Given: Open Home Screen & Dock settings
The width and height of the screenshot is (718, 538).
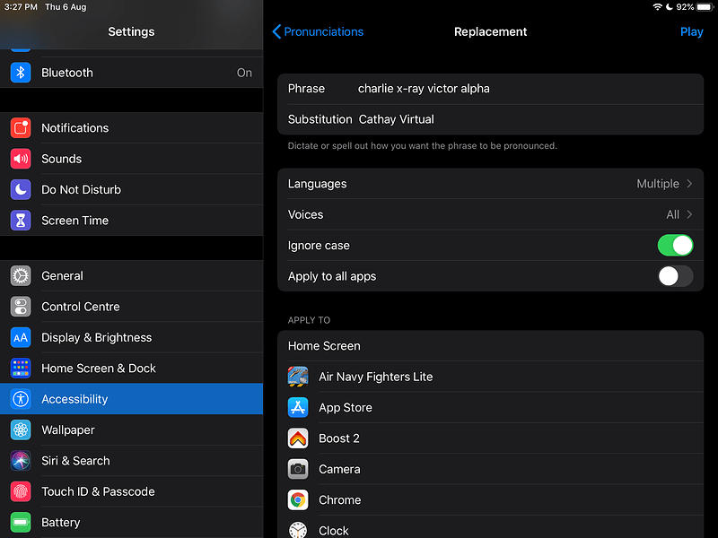Looking at the screenshot, I should [131, 369].
